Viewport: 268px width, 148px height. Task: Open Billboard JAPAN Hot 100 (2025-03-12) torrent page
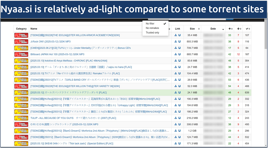coord(57,54)
